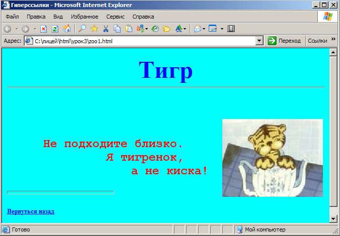Expand the Edit dropdown arrow
Viewport: 340px width, 236px height.
point(222,29)
